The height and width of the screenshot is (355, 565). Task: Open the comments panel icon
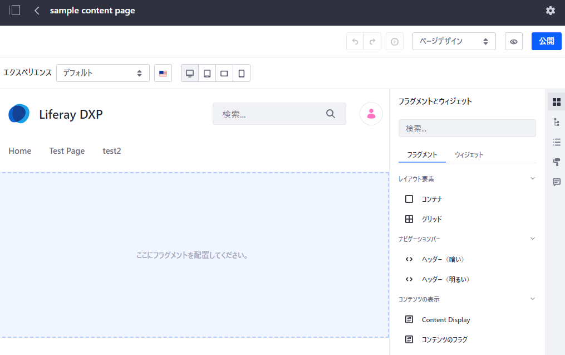point(556,182)
